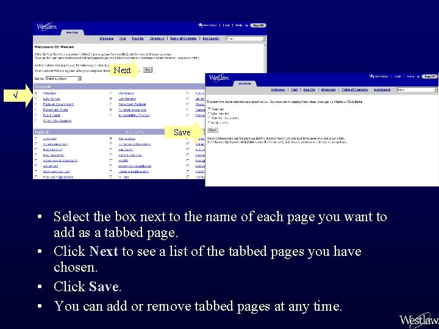Open Find in right window toolbar

coord(294,90)
